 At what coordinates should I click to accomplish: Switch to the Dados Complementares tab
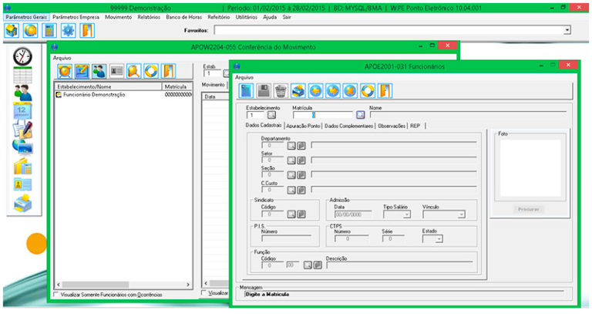coord(349,126)
